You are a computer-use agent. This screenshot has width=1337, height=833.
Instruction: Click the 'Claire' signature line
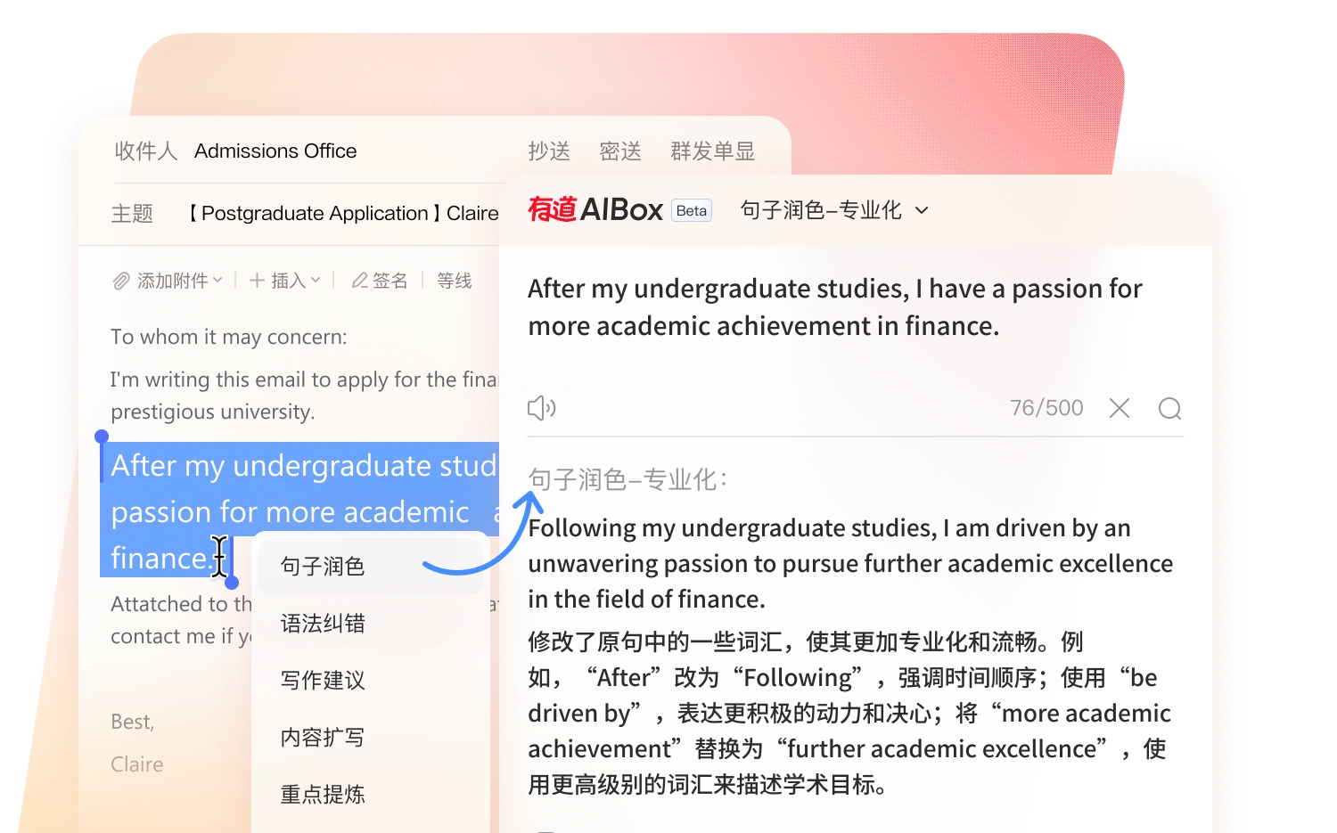click(x=137, y=764)
